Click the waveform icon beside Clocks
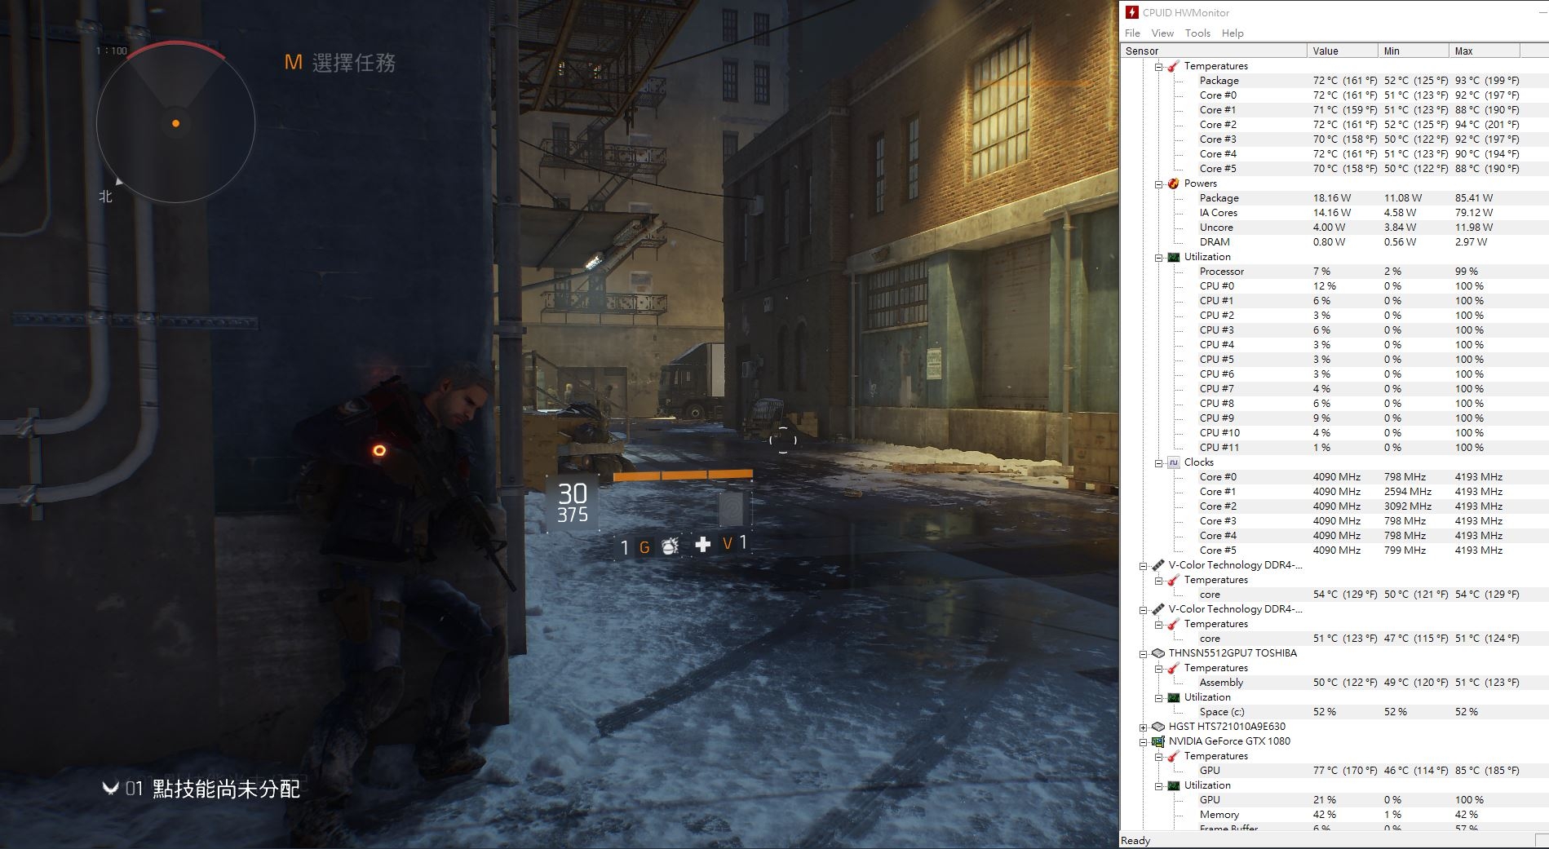The image size is (1549, 849). [1173, 462]
